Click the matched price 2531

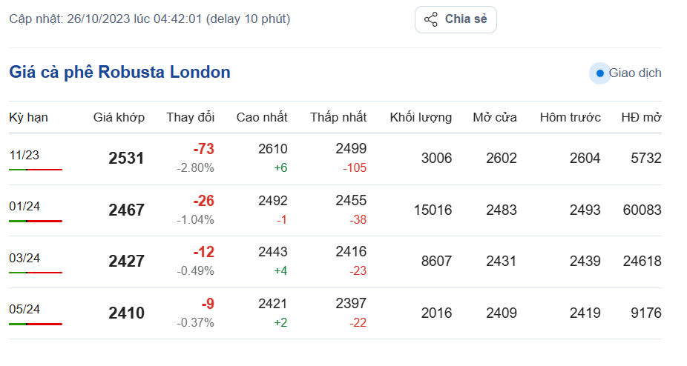tap(126, 159)
